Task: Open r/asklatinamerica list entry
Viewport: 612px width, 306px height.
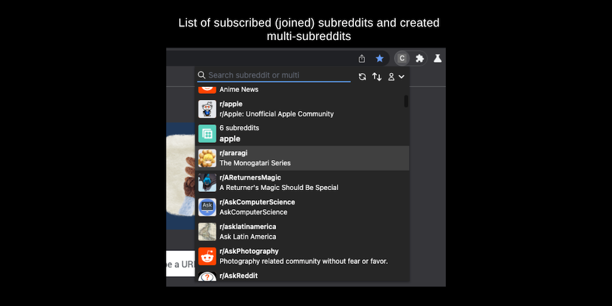Action: 302,232
